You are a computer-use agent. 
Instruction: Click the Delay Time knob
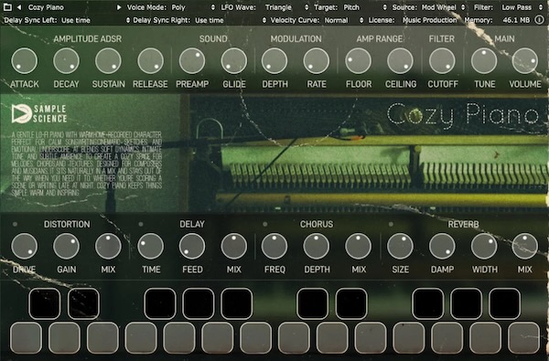(x=151, y=246)
